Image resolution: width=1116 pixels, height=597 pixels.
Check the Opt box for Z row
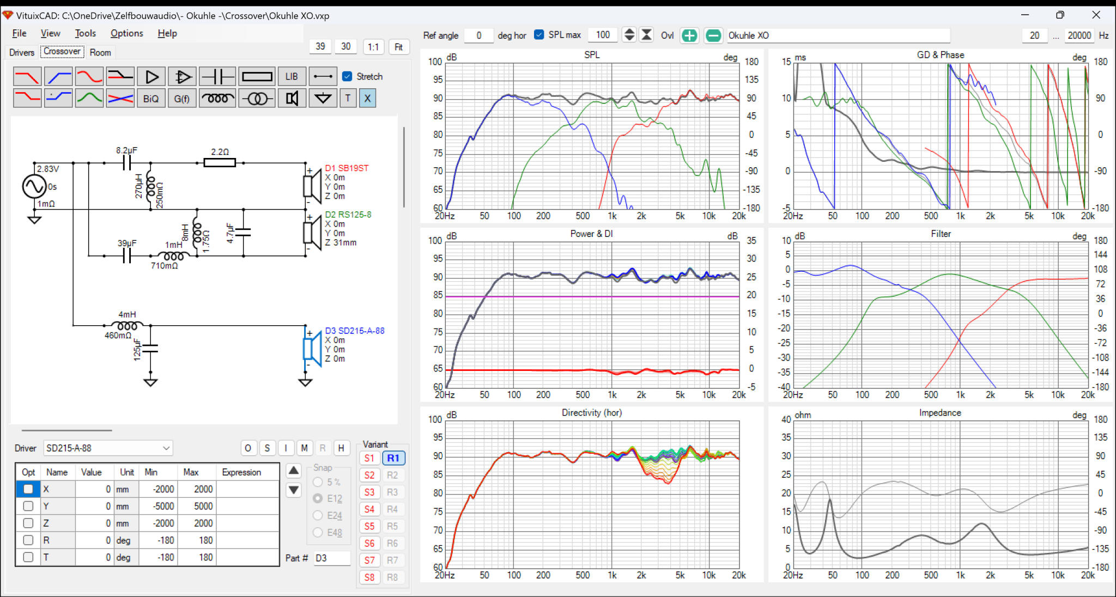pyautogui.click(x=28, y=523)
